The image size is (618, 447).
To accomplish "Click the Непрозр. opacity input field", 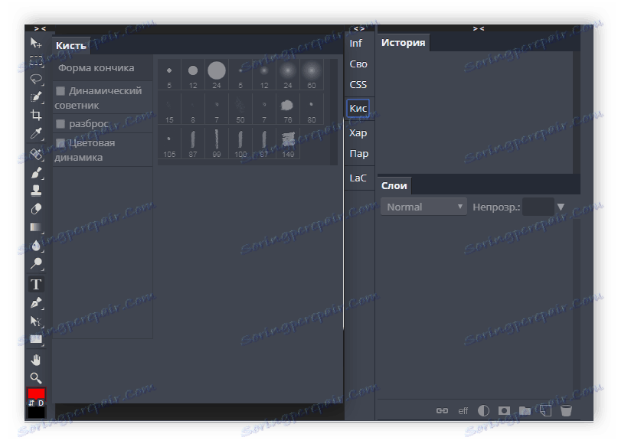I will (x=538, y=207).
